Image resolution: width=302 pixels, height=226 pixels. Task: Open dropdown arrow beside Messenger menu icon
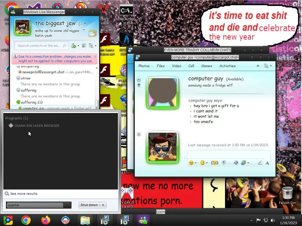click(x=96, y=46)
